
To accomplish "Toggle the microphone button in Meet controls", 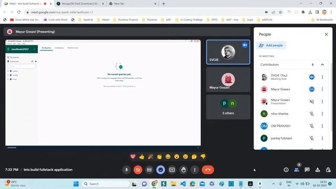I will tap(127, 170).
